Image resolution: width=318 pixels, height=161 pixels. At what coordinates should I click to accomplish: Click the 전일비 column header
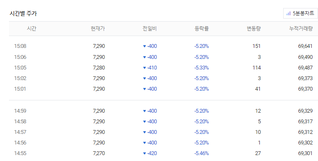[150, 28]
